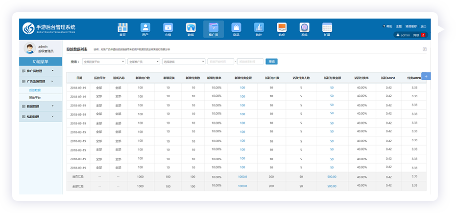Image resolution: width=456 pixels, height=213 pixels.
Task: Click the 退出 logout link
Action: click(423, 26)
